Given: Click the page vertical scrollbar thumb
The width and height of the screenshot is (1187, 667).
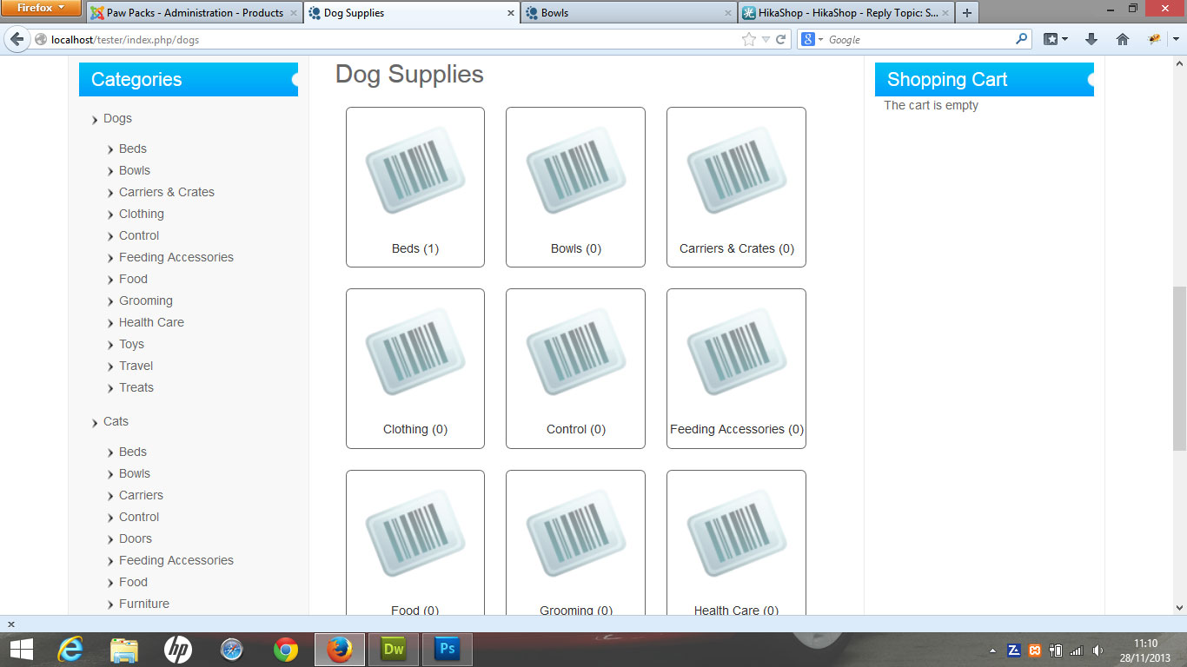Looking at the screenshot, I should [1179, 368].
